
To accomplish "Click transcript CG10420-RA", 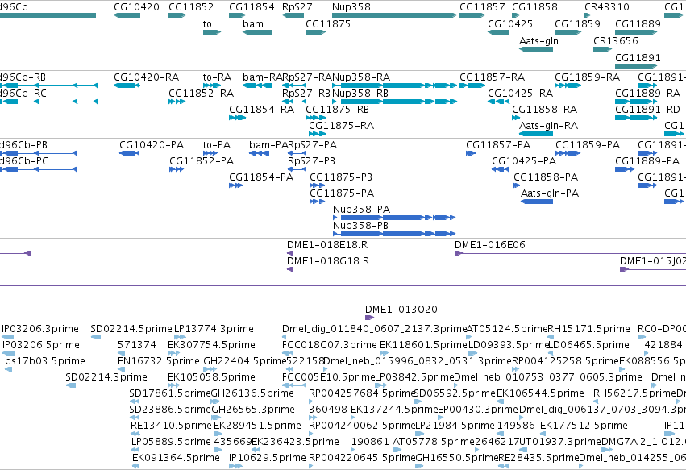I will 127,85.
